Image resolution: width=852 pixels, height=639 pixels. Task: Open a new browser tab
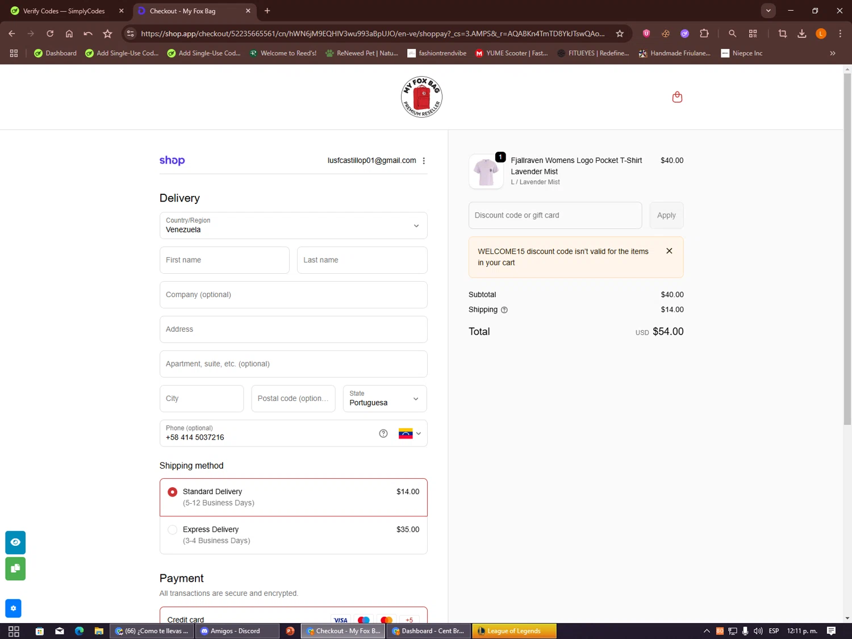(x=268, y=11)
